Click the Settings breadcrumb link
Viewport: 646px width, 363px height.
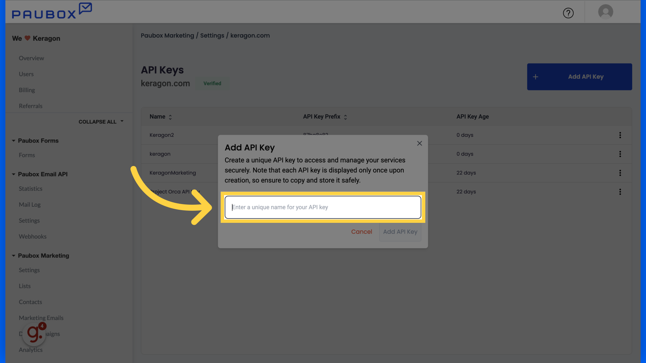pyautogui.click(x=212, y=36)
